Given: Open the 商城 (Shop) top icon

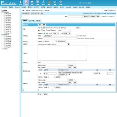Looking at the screenshot, I should (55, 3).
